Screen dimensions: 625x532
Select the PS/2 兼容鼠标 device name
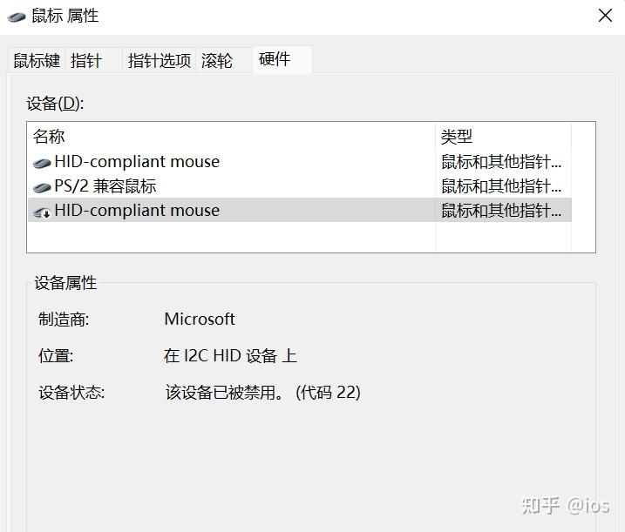click(105, 186)
